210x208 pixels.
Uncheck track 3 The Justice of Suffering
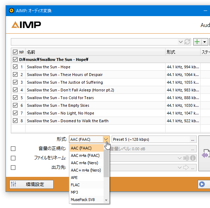point(15,82)
